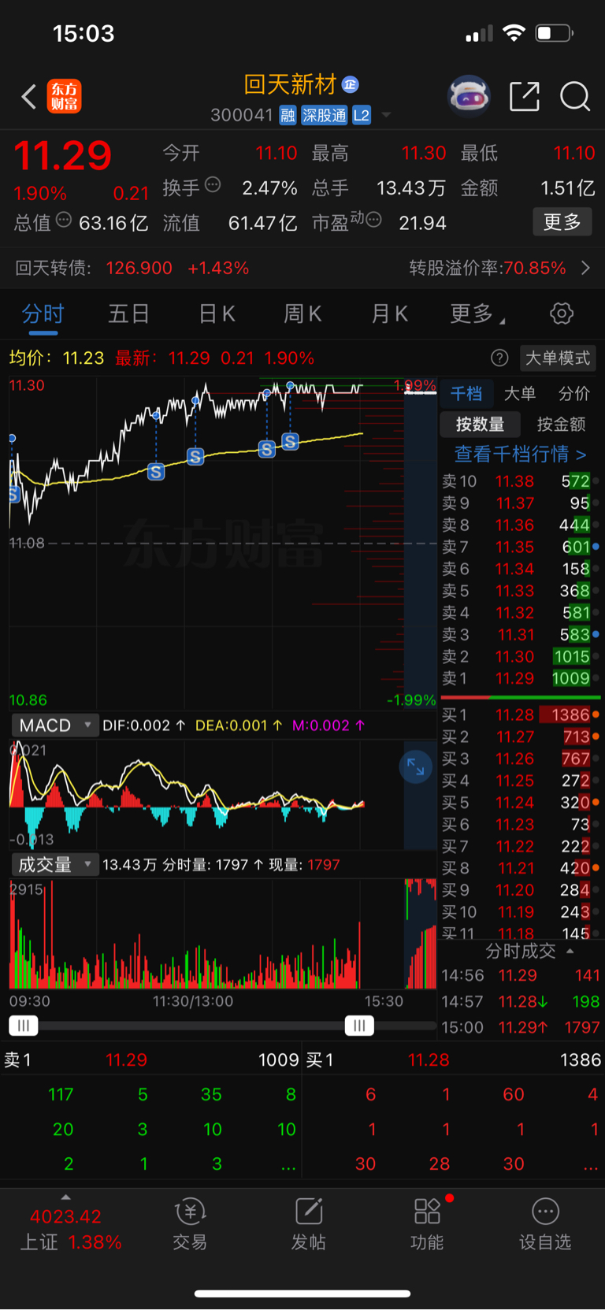
Task: Expand chart with fullscreen arrows icon
Action: coord(415,766)
